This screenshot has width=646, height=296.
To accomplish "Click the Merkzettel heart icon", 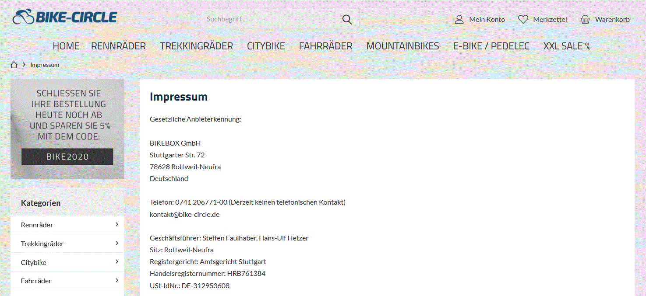I will pos(523,19).
